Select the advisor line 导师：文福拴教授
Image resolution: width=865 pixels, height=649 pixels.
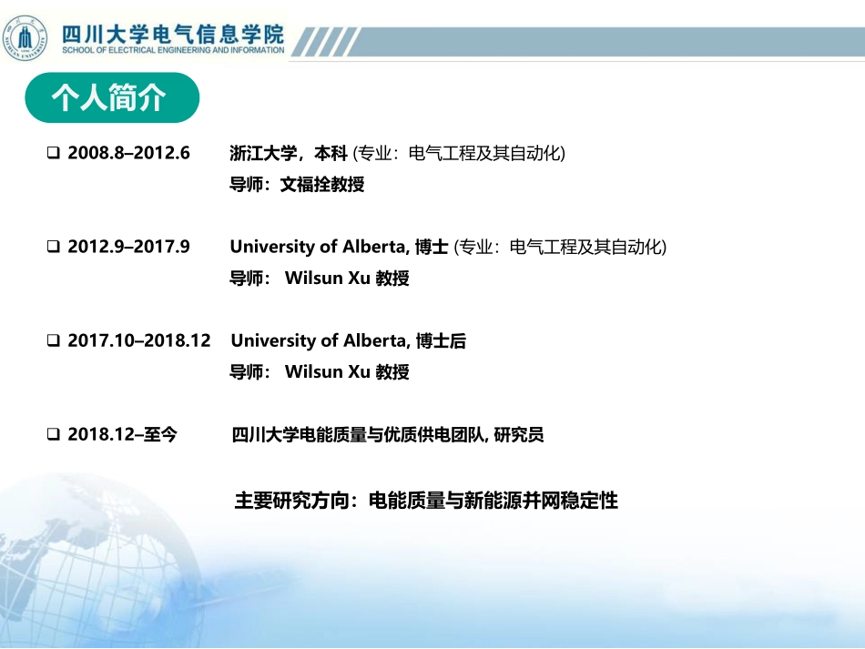tap(297, 185)
